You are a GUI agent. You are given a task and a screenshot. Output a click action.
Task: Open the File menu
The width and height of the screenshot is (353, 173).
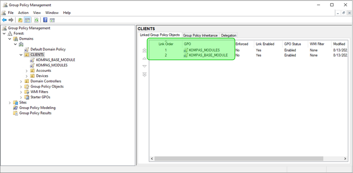point(11,13)
